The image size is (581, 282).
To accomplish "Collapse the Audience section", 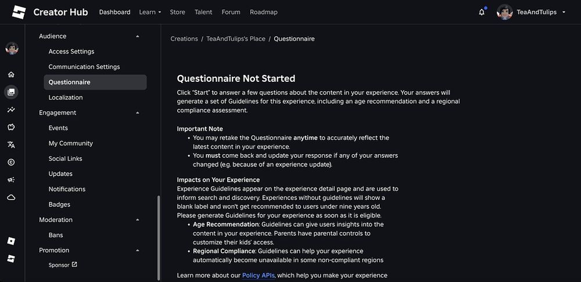I will [x=138, y=37].
